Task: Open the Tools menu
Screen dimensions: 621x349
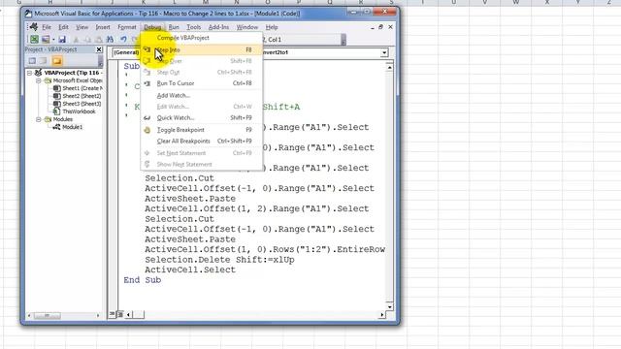Action: coord(194,27)
